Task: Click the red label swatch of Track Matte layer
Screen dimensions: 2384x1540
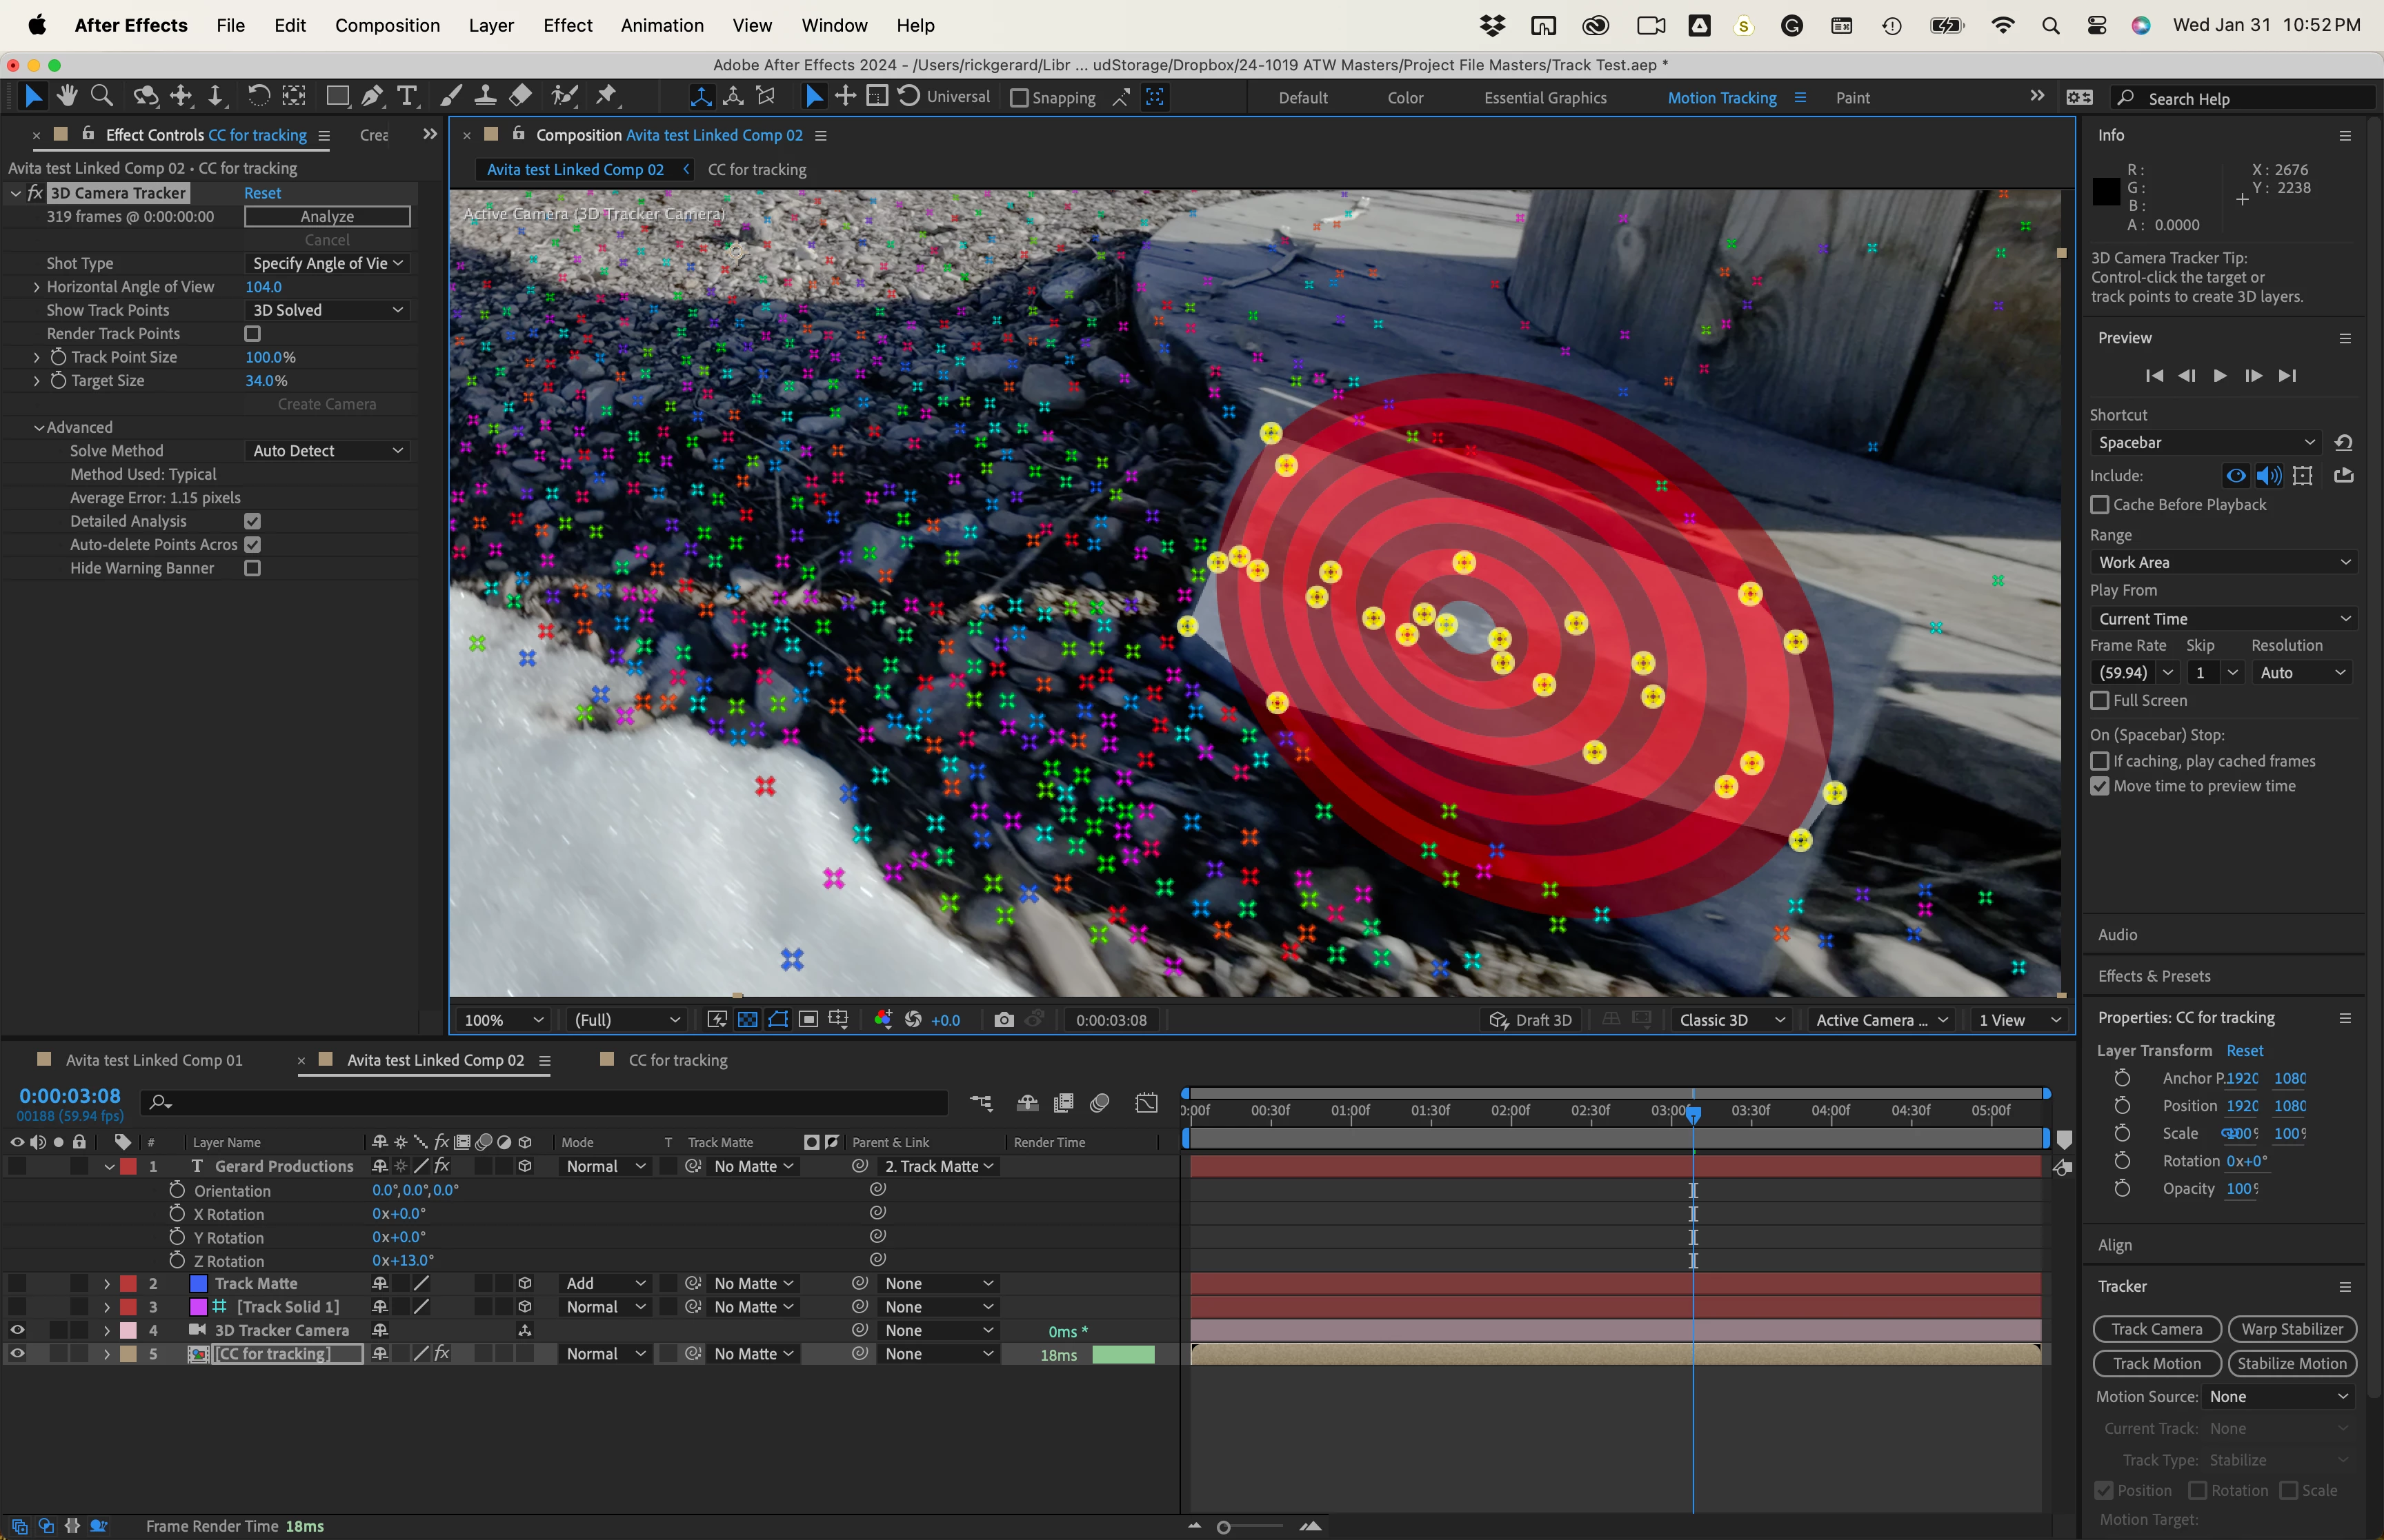Action: click(x=128, y=1283)
